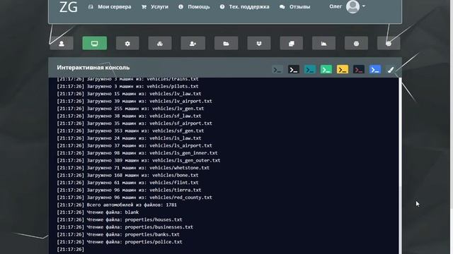Screen dimensions: 453x254
Task: Choose the black console theme swatch
Action: tap(294, 70)
